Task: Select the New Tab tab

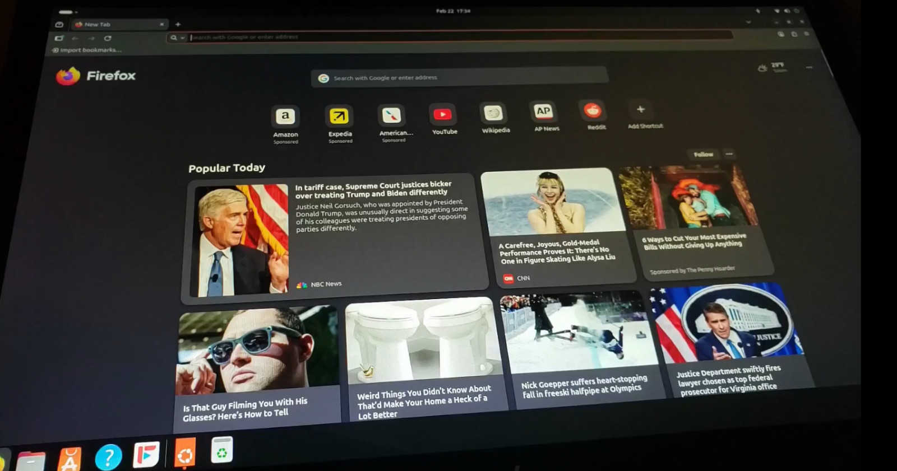Action: [x=119, y=25]
